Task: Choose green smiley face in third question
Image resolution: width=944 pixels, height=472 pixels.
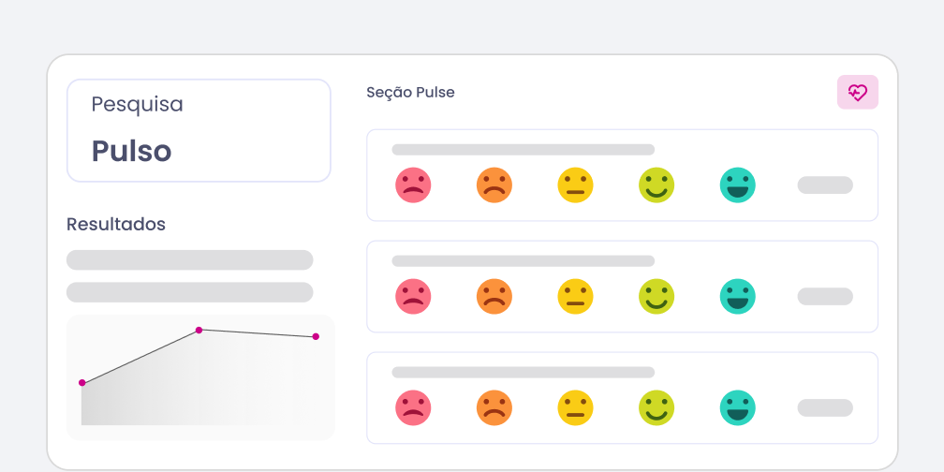Action: pyautogui.click(x=656, y=407)
